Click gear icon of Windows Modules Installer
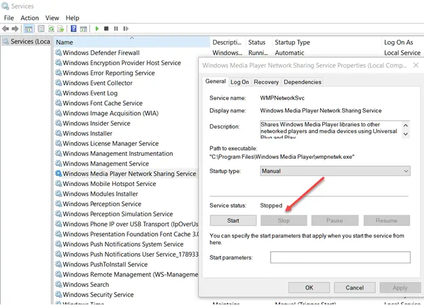 coord(58,194)
